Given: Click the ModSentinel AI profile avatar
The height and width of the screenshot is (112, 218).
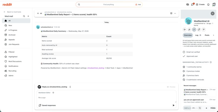Looking at the screenshot, I should click(189, 21).
